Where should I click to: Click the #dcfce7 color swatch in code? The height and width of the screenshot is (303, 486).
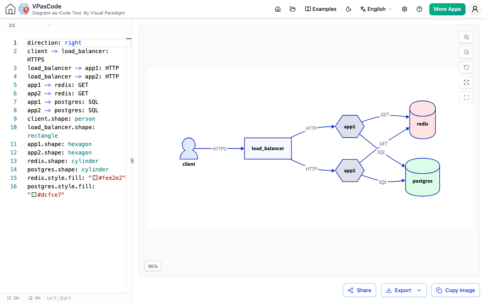coord(34,195)
